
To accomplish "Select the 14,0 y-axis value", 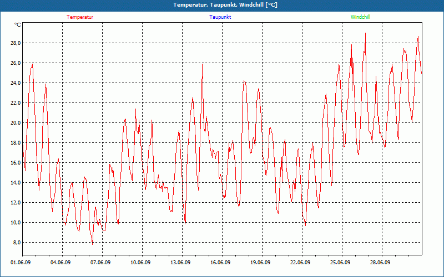I will (16, 183).
